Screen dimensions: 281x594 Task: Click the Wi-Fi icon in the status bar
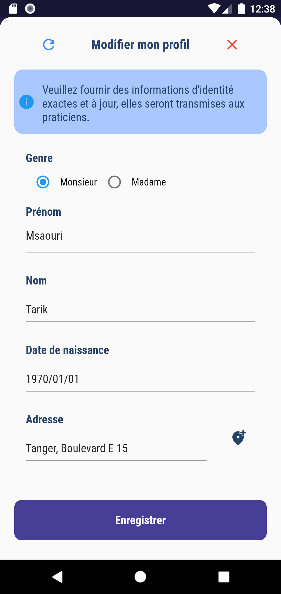(214, 9)
